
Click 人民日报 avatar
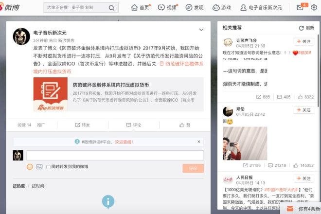228,180
